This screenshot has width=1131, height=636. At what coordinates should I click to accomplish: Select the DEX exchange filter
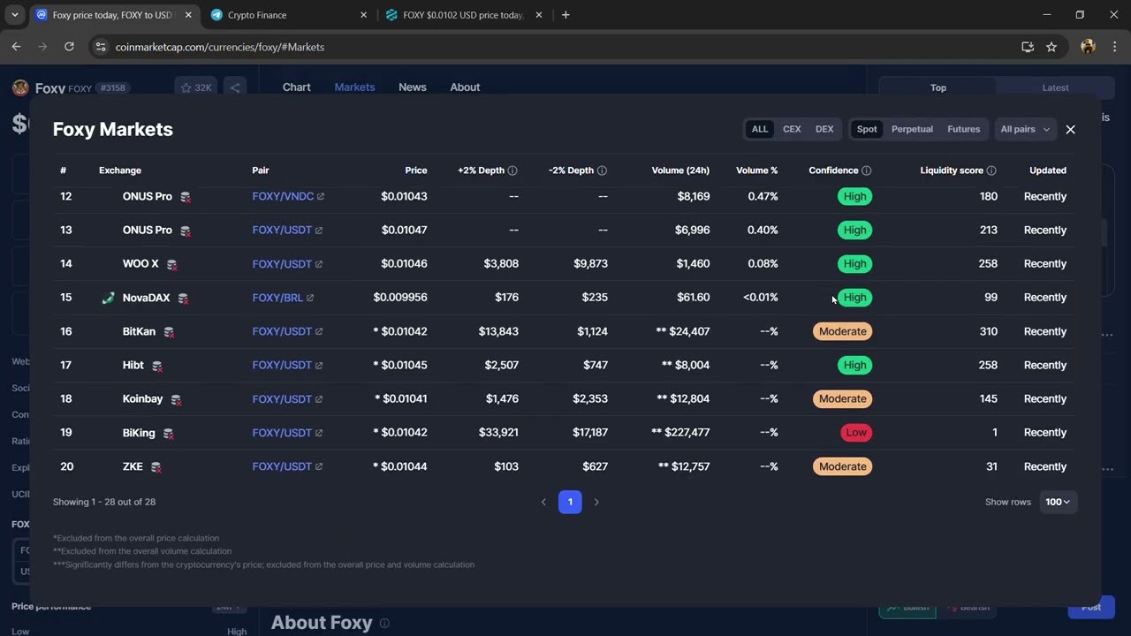pos(824,129)
